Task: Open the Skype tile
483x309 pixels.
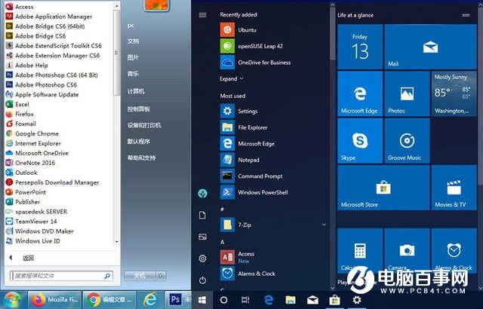Action: (359, 141)
